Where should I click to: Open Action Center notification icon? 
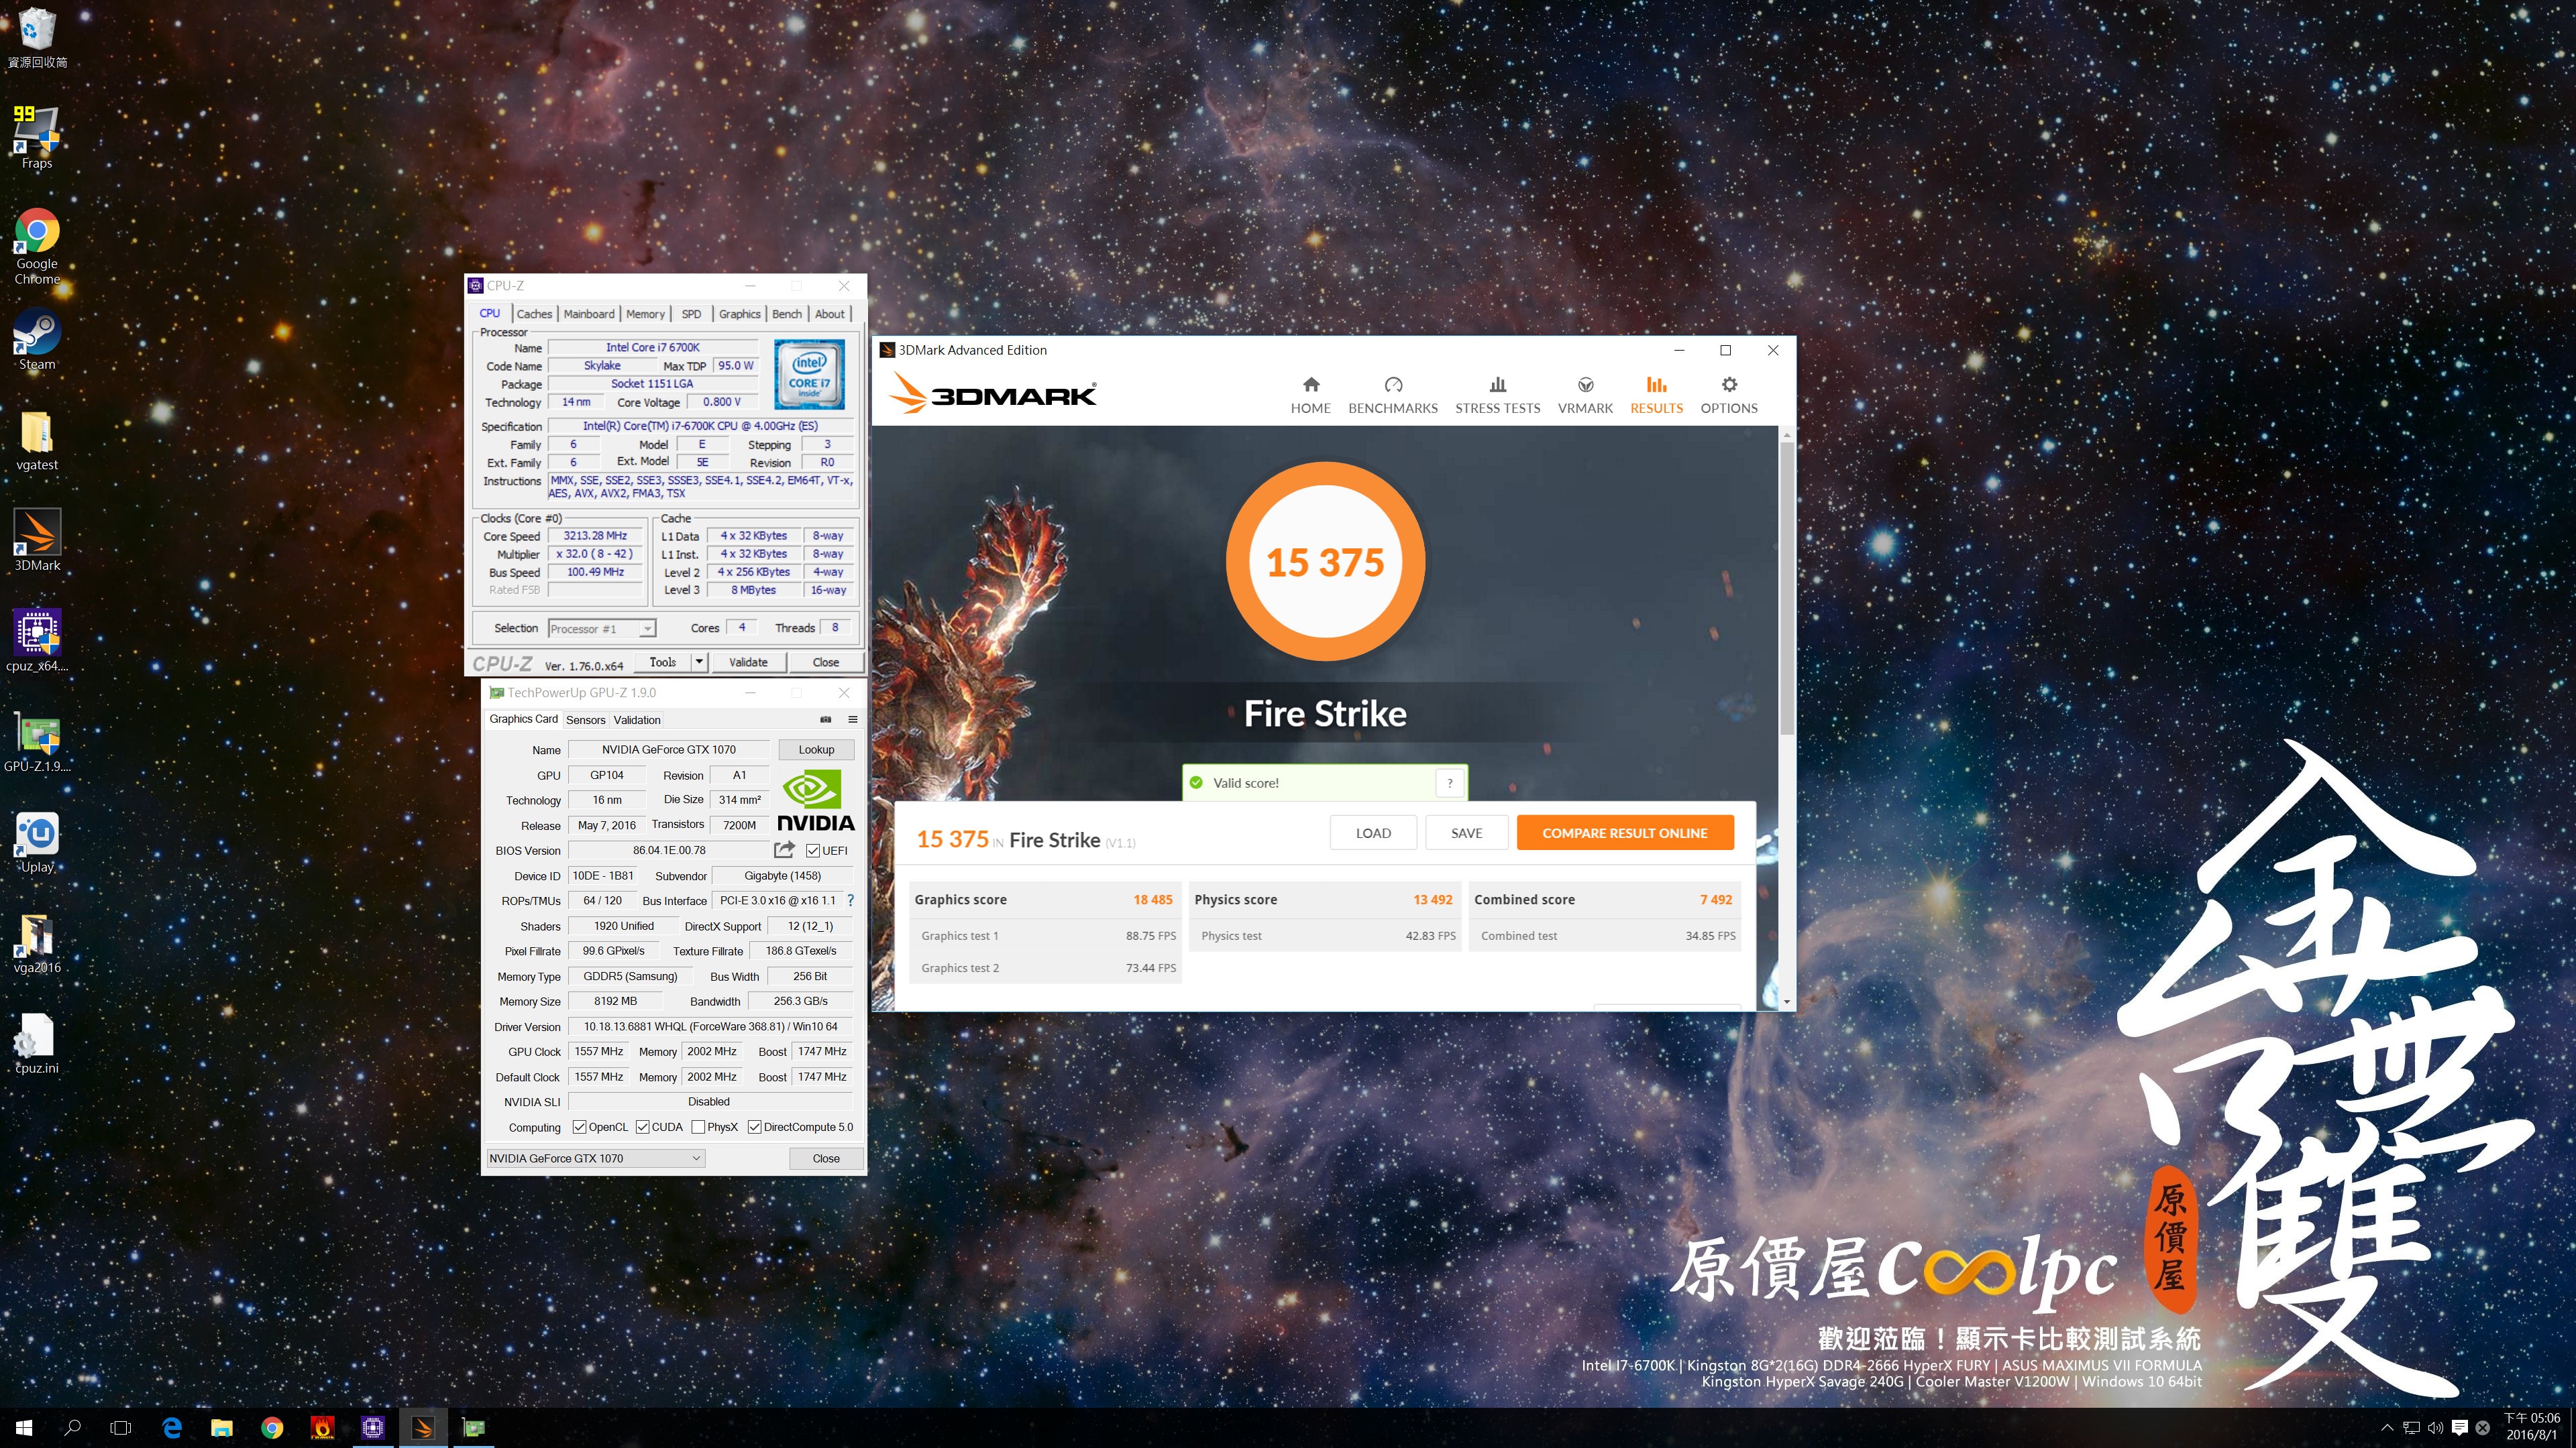click(x=2460, y=1428)
